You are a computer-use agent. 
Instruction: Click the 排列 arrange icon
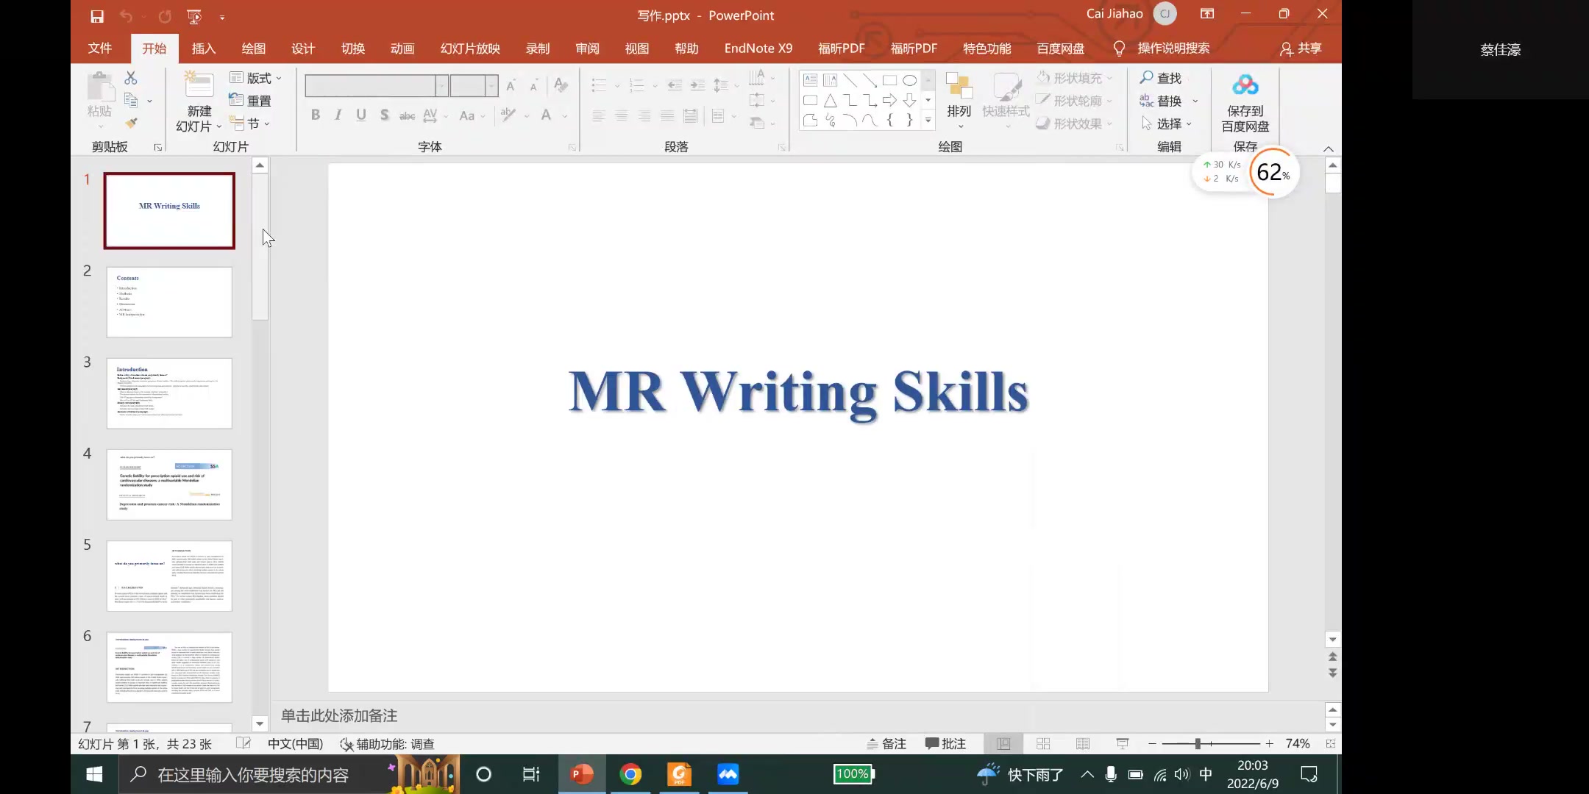(959, 87)
